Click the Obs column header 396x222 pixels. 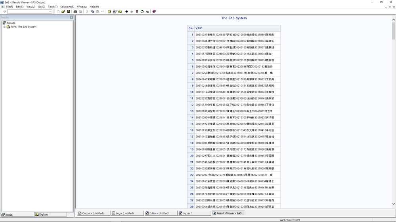point(191,28)
